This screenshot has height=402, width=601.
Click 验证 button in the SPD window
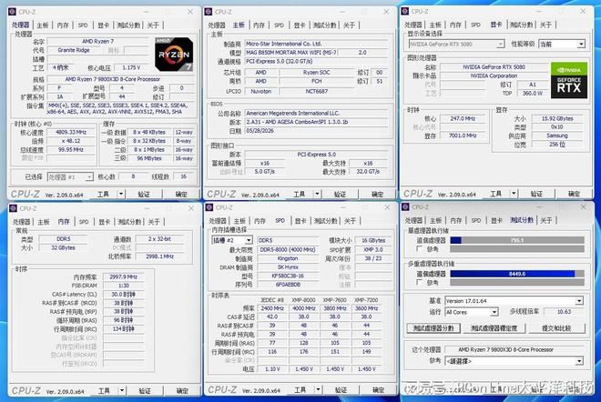pyautogui.click(x=341, y=390)
